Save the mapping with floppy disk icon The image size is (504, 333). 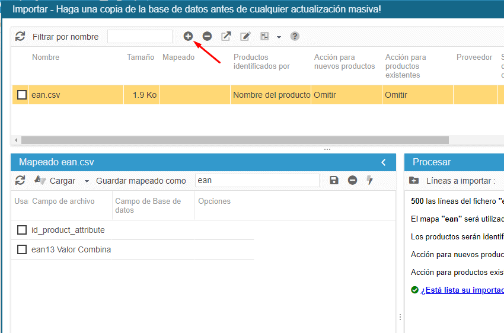point(334,180)
